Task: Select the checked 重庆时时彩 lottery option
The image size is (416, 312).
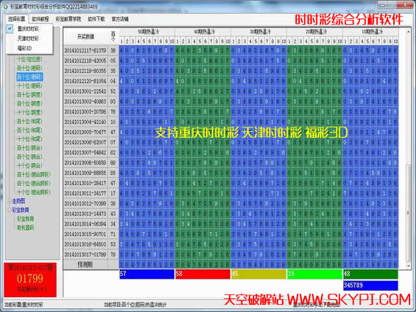Action: (x=27, y=29)
